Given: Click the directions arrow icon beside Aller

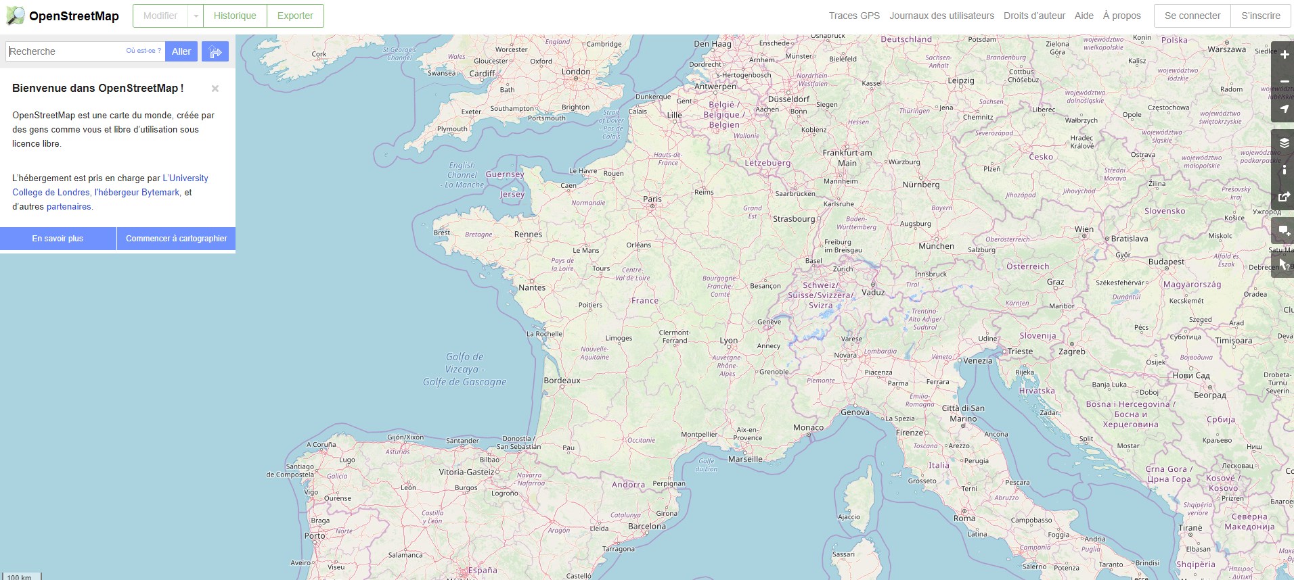Looking at the screenshot, I should pyautogui.click(x=215, y=51).
